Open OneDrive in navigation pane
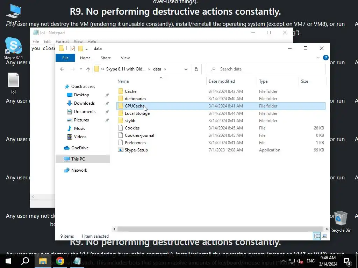The height and width of the screenshot is (268, 358). click(x=80, y=148)
